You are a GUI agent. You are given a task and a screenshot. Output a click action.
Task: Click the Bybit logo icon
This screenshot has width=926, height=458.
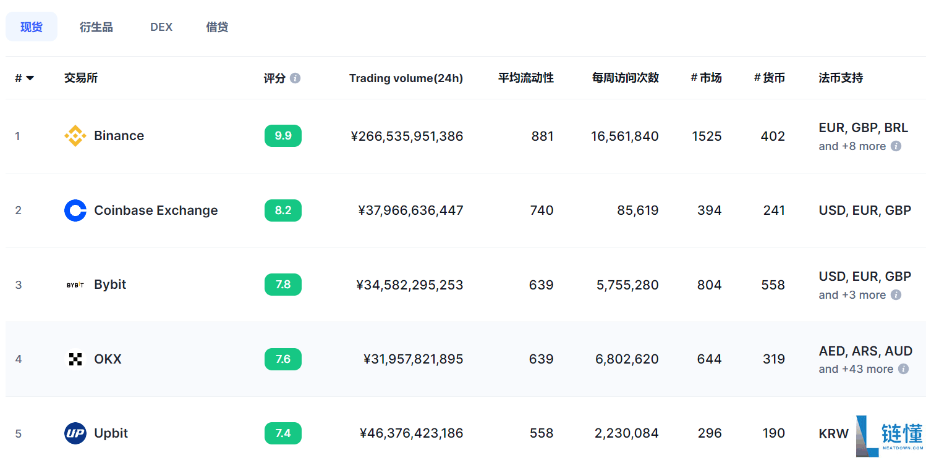[x=75, y=285]
